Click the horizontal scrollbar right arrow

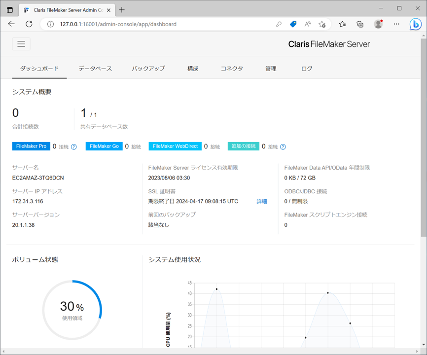[x=417, y=351]
